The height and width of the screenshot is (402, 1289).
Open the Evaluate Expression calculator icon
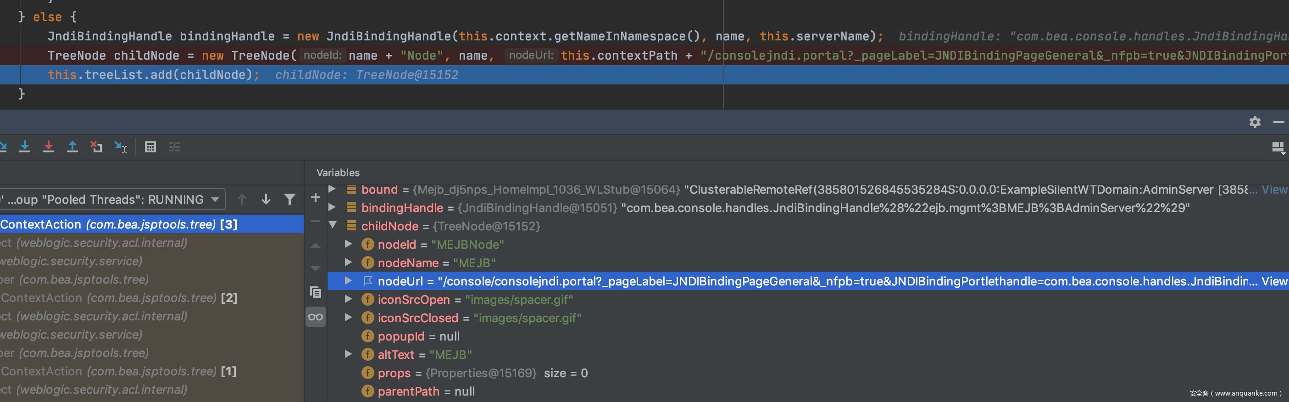point(150,147)
